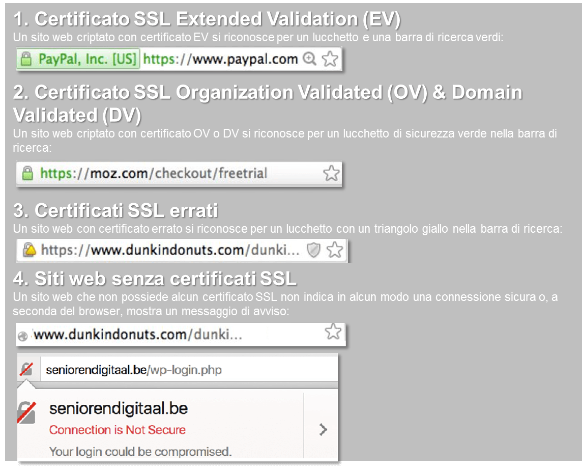The height and width of the screenshot is (468, 582).
Task: Expand the Not Secure warning with the chevron
Action: 323,430
